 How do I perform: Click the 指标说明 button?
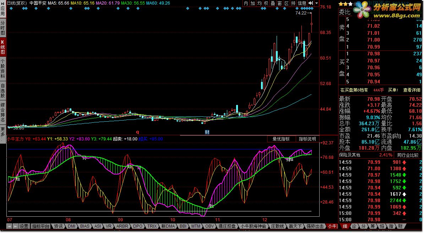tap(307, 139)
